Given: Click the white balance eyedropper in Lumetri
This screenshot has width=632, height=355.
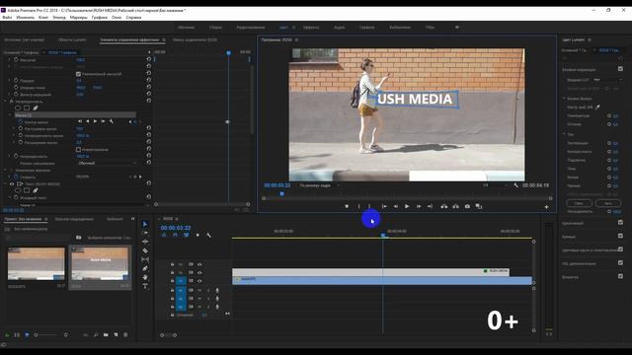Looking at the screenshot, I should (x=597, y=107).
